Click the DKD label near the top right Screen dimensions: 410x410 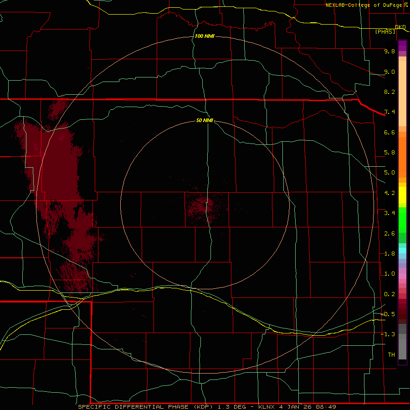(400, 27)
